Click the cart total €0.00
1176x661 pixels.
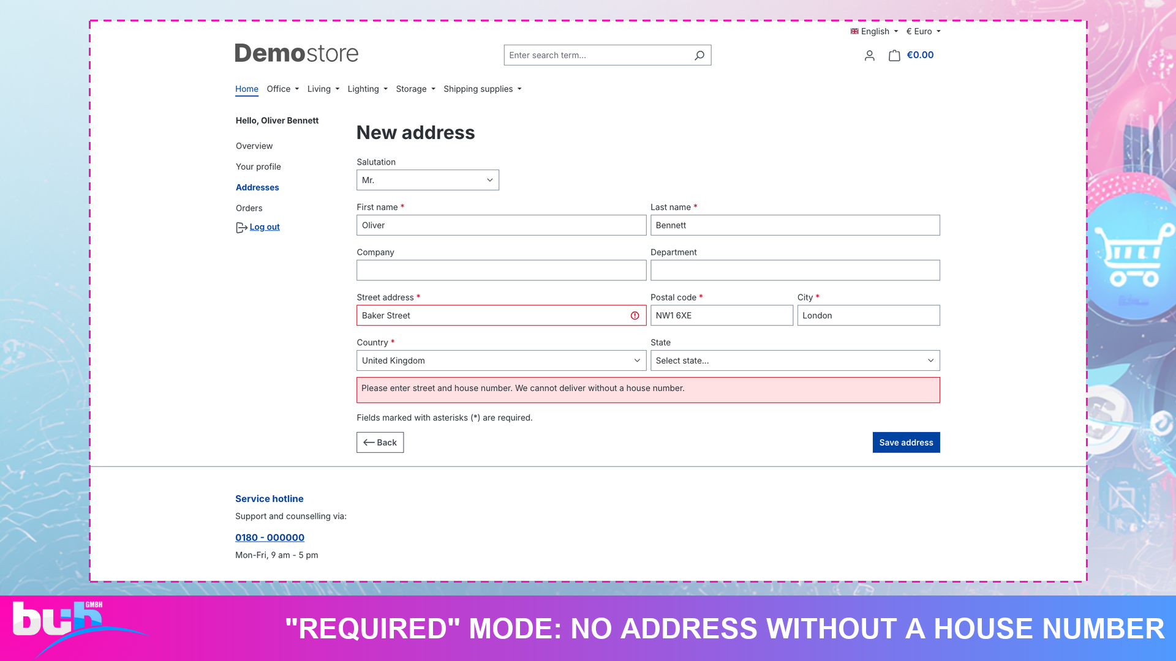pyautogui.click(x=920, y=55)
